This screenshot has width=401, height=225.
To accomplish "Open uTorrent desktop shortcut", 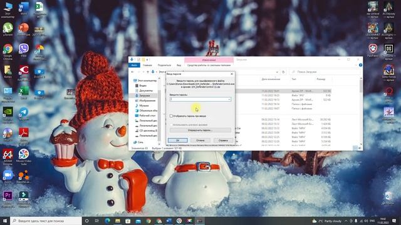I will [8, 29].
